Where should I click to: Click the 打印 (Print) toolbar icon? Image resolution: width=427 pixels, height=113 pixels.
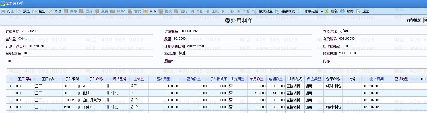pyautogui.click(x=3, y=11)
